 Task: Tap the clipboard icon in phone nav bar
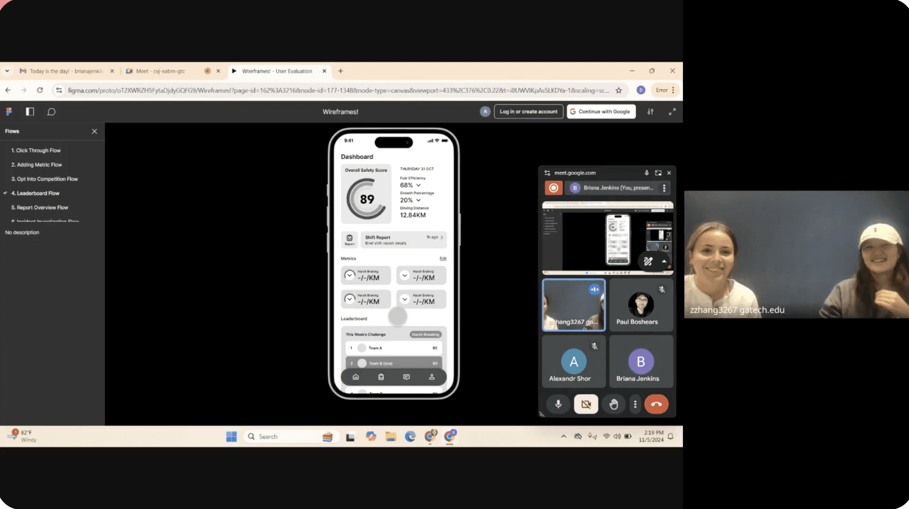381,377
